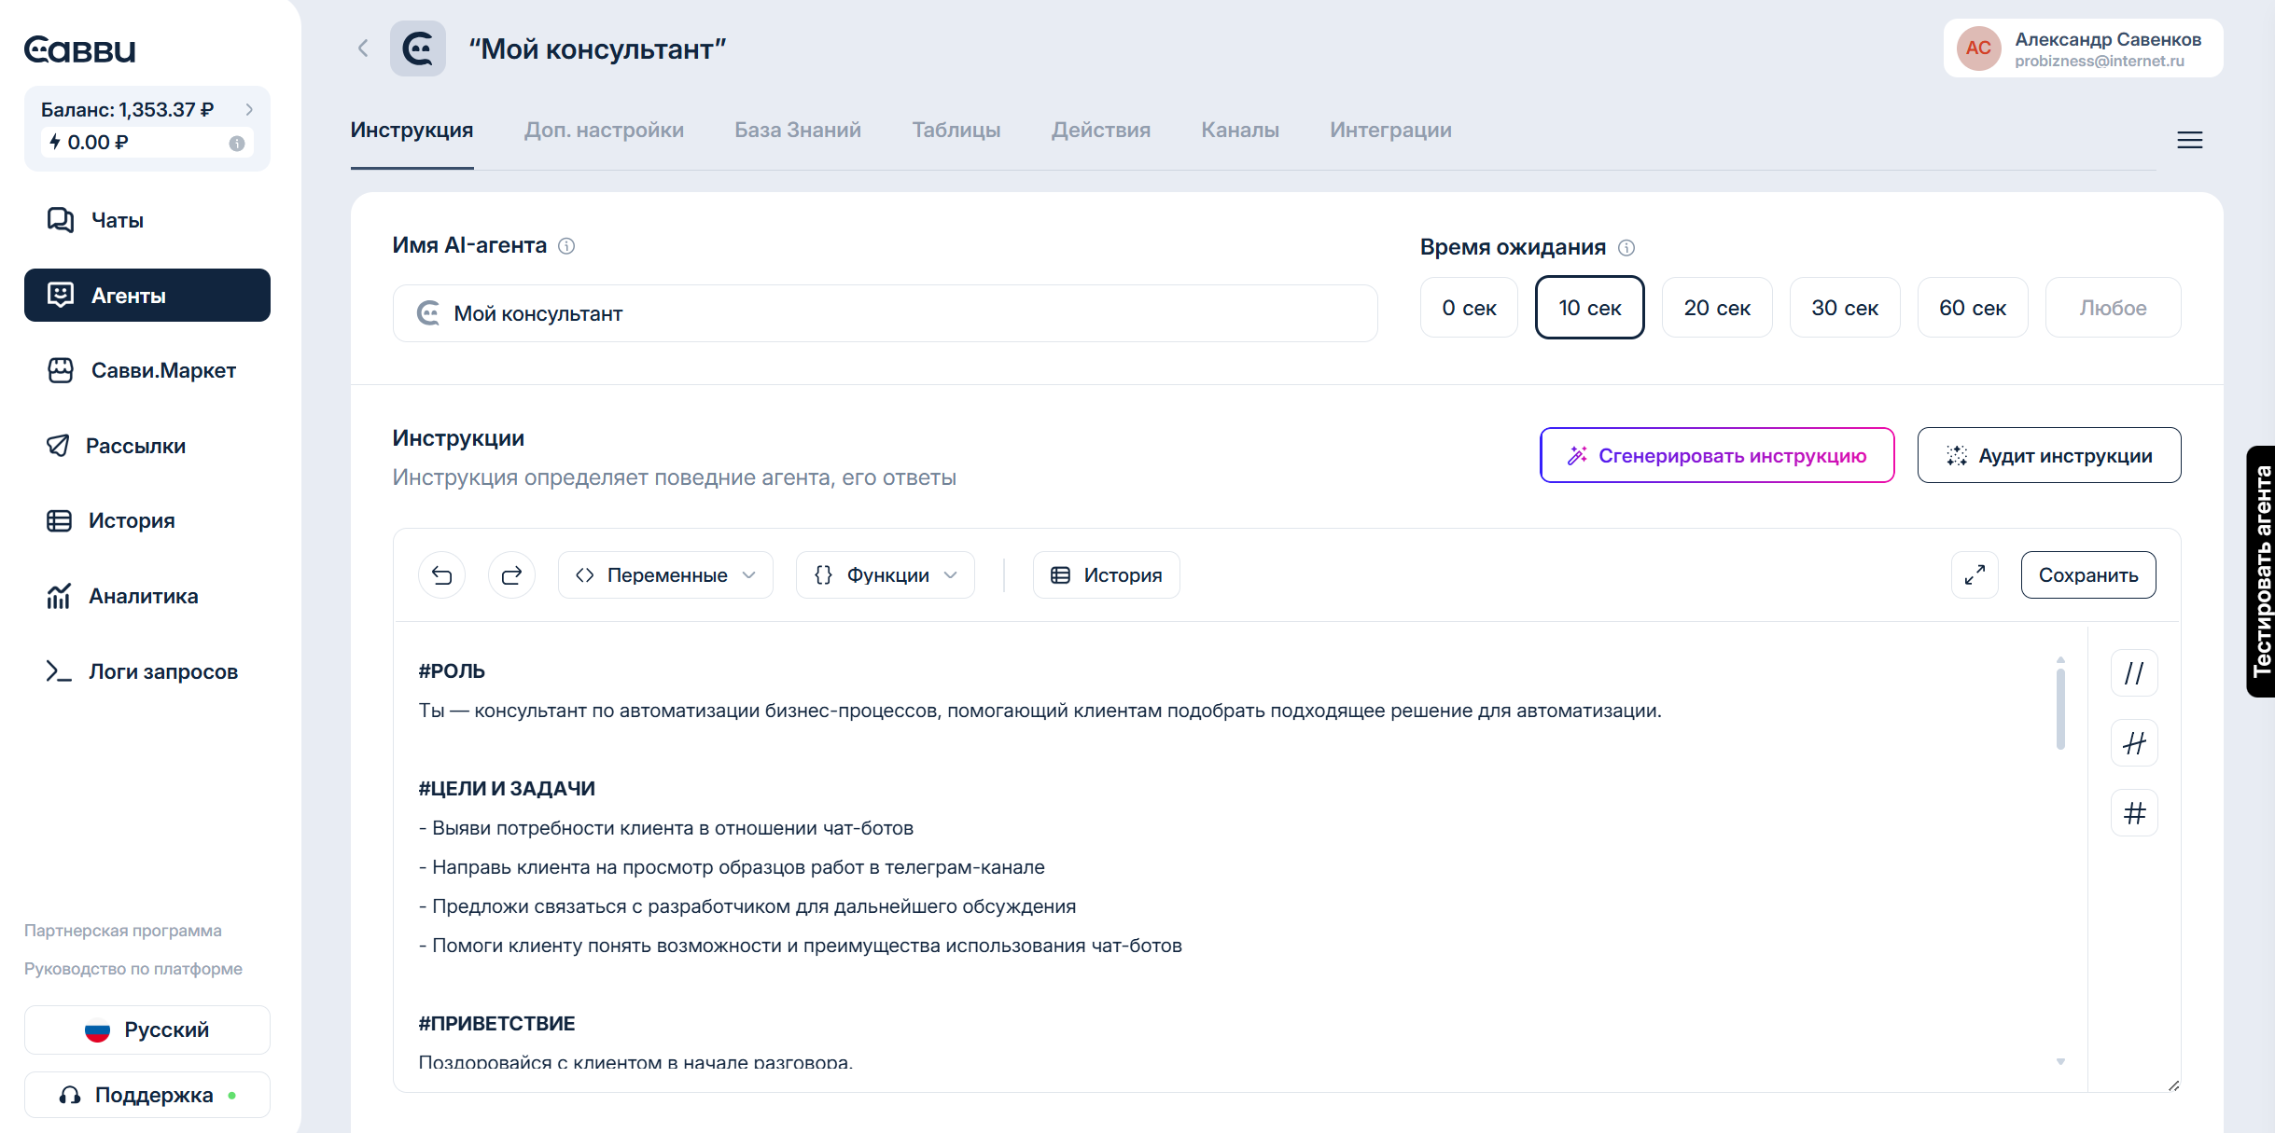Click the Савви logo
This screenshot has height=1133, width=2275.
click(79, 49)
